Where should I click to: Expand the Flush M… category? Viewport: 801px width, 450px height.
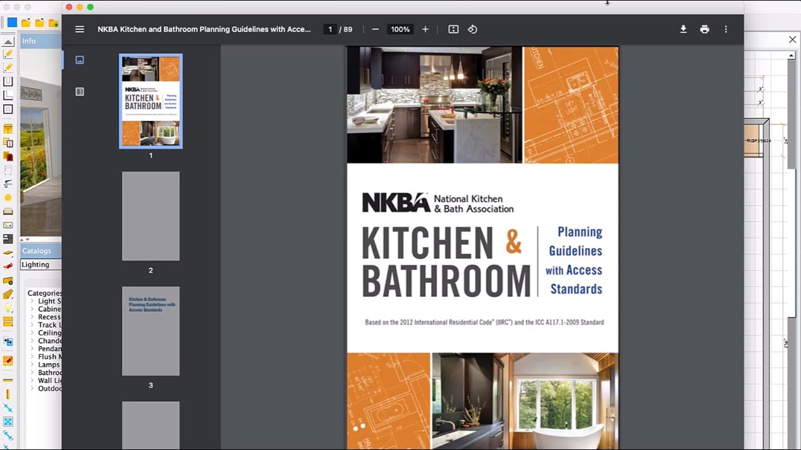[32, 357]
